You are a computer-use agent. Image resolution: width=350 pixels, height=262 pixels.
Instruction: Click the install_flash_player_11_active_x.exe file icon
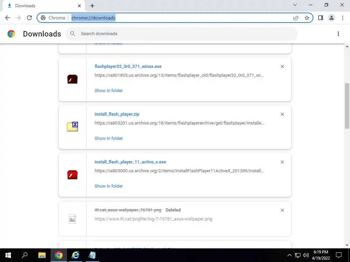[72, 175]
